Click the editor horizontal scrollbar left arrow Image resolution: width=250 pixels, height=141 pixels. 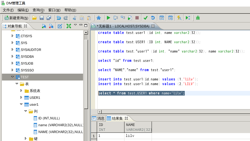click(x=100, y=112)
